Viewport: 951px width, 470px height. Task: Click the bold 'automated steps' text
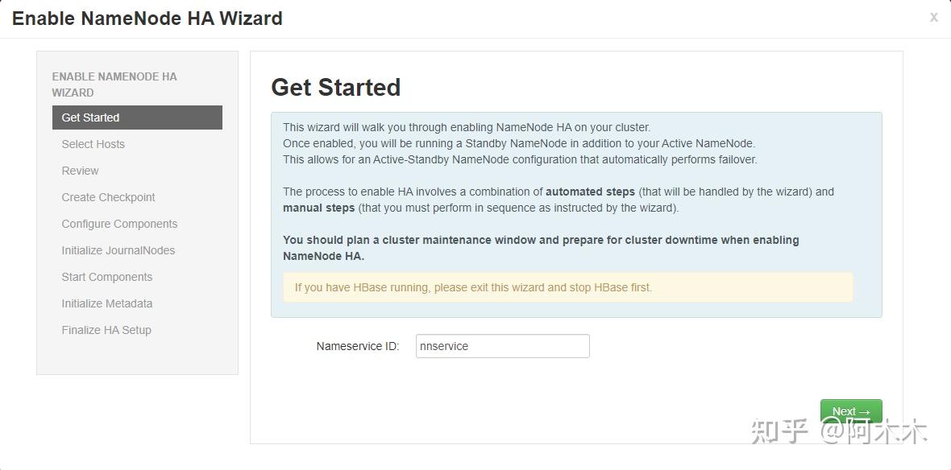(591, 192)
